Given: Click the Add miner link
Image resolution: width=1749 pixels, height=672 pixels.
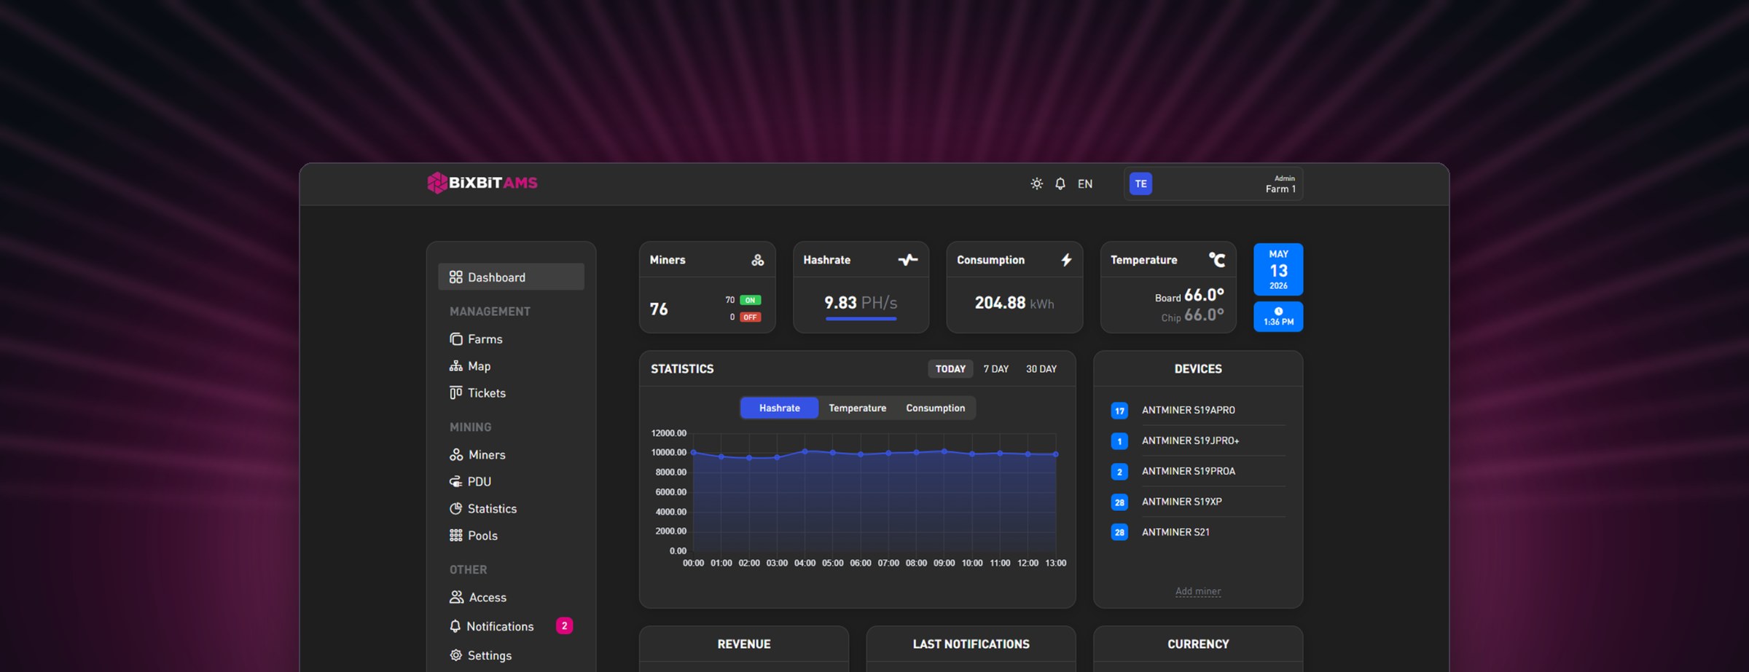Looking at the screenshot, I should click(x=1198, y=591).
